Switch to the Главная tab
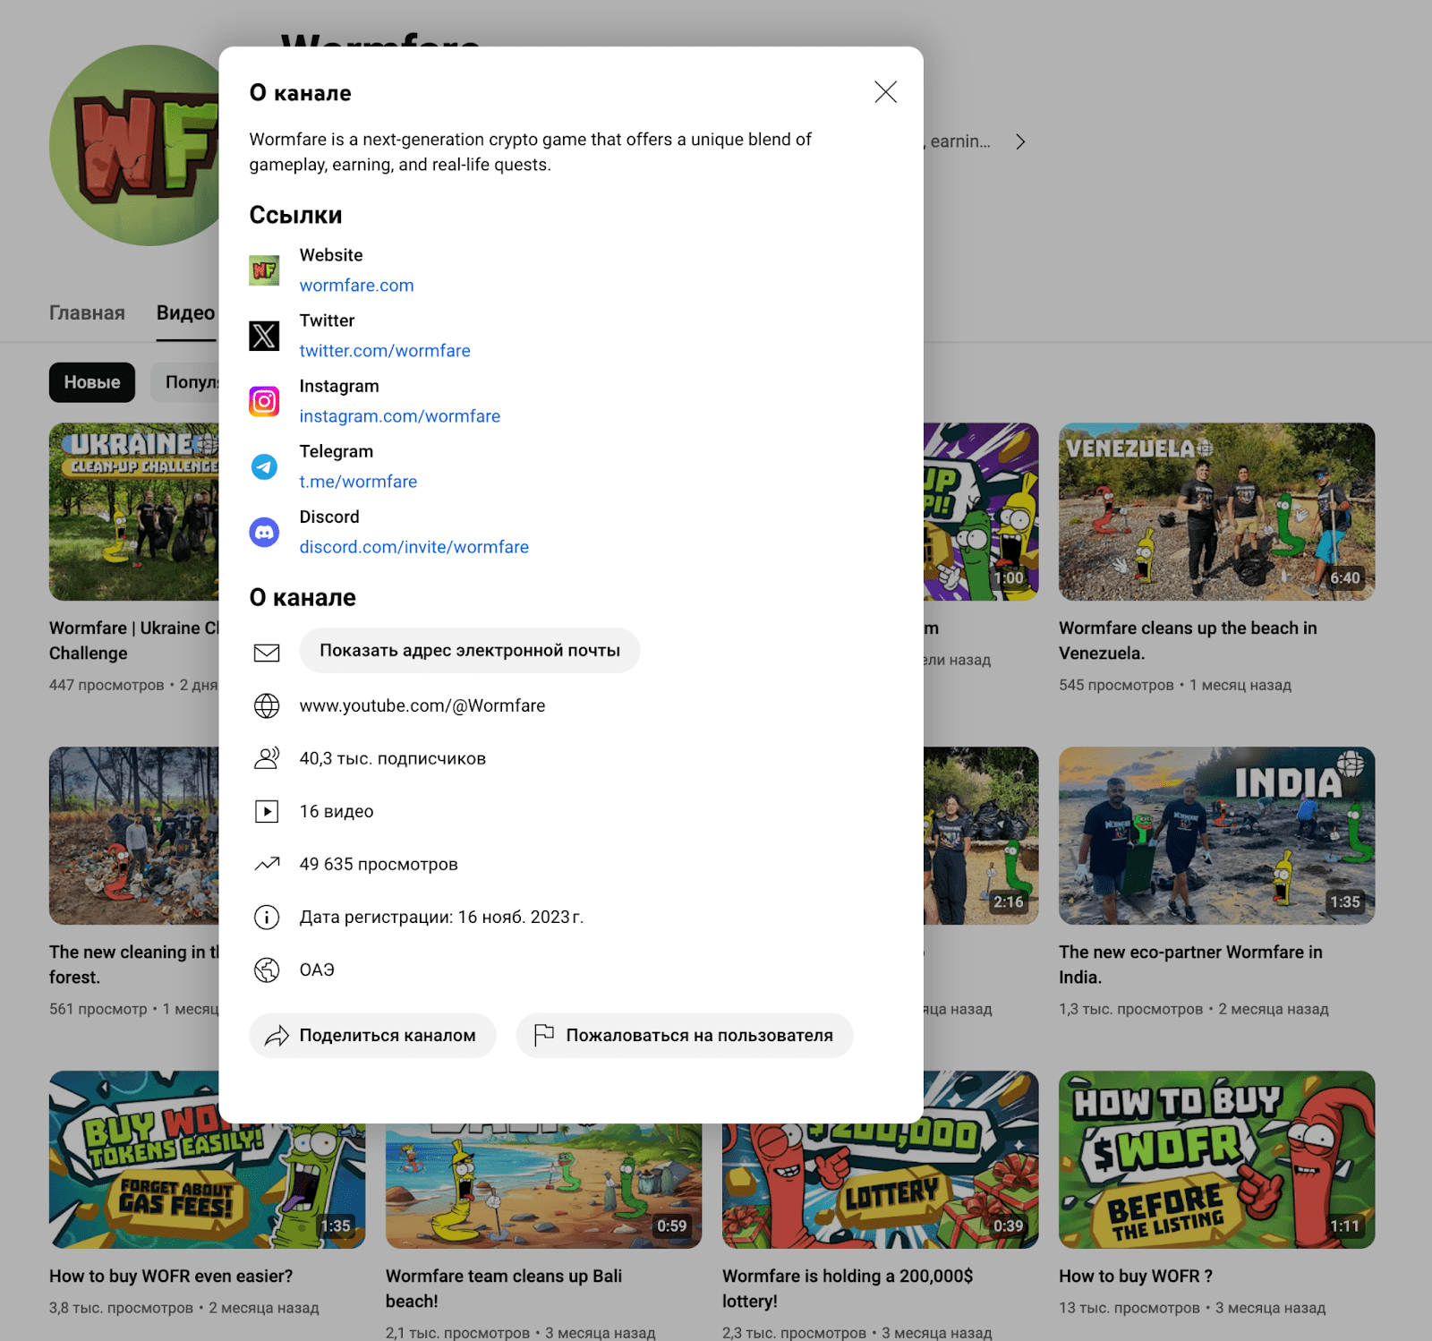This screenshot has width=1432, height=1341. pos(87,312)
